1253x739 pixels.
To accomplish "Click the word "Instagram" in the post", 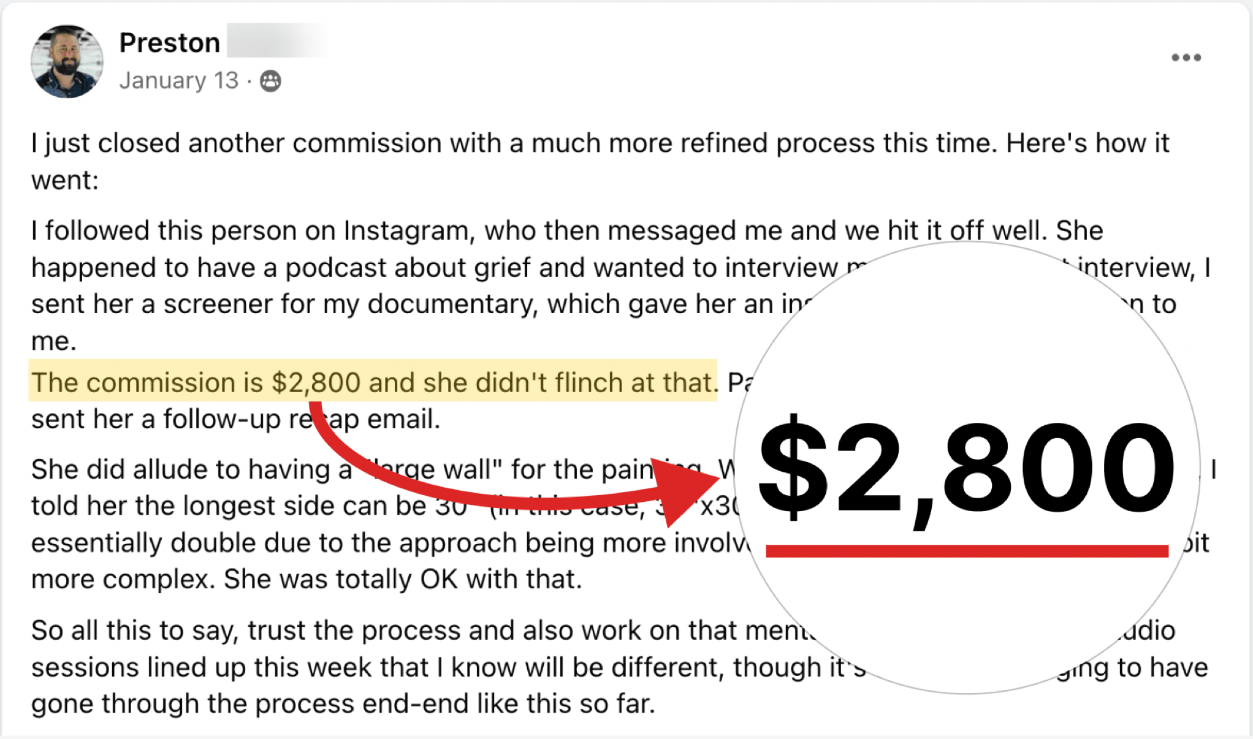I will point(406,231).
